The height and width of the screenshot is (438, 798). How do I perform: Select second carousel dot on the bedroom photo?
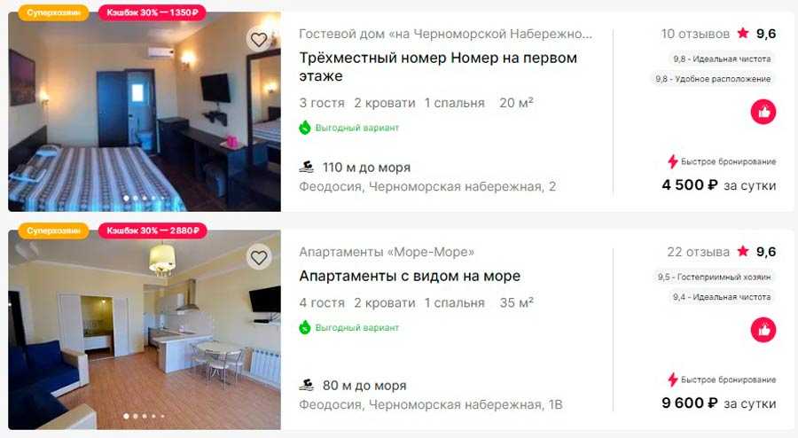(136, 199)
